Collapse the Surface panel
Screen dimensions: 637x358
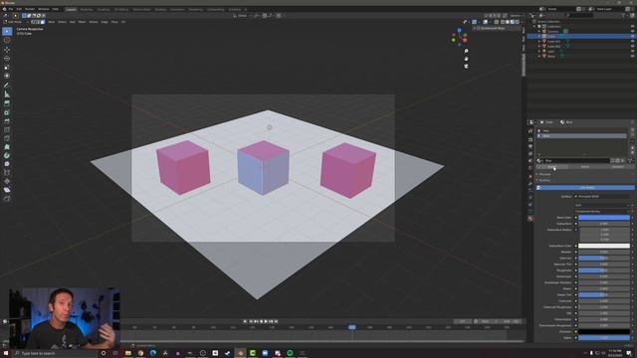544,180
